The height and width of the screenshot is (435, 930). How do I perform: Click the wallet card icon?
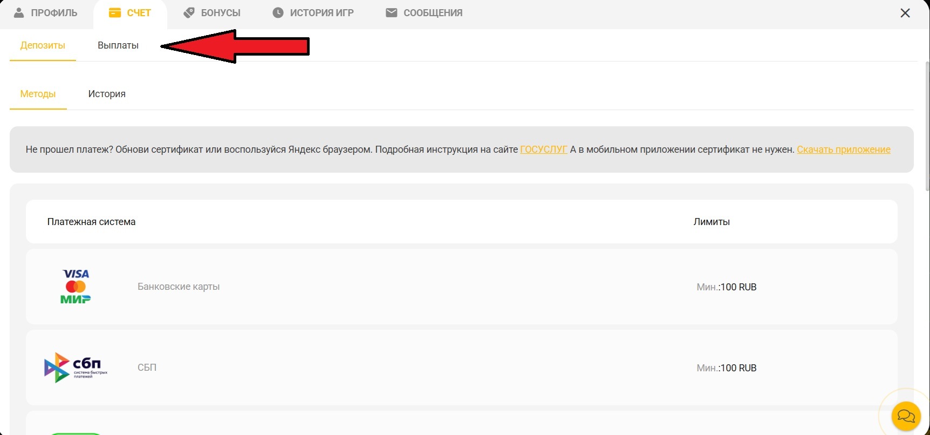[114, 12]
